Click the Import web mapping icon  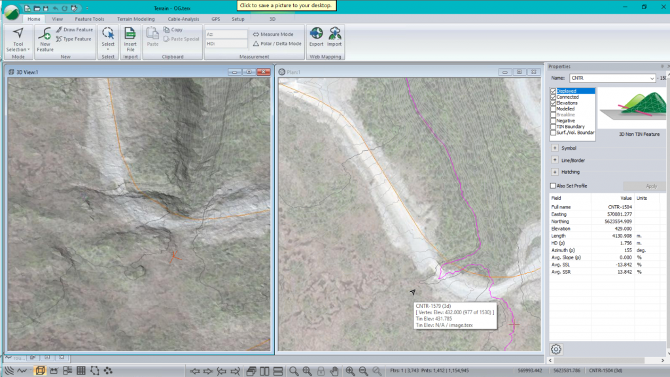(334, 37)
